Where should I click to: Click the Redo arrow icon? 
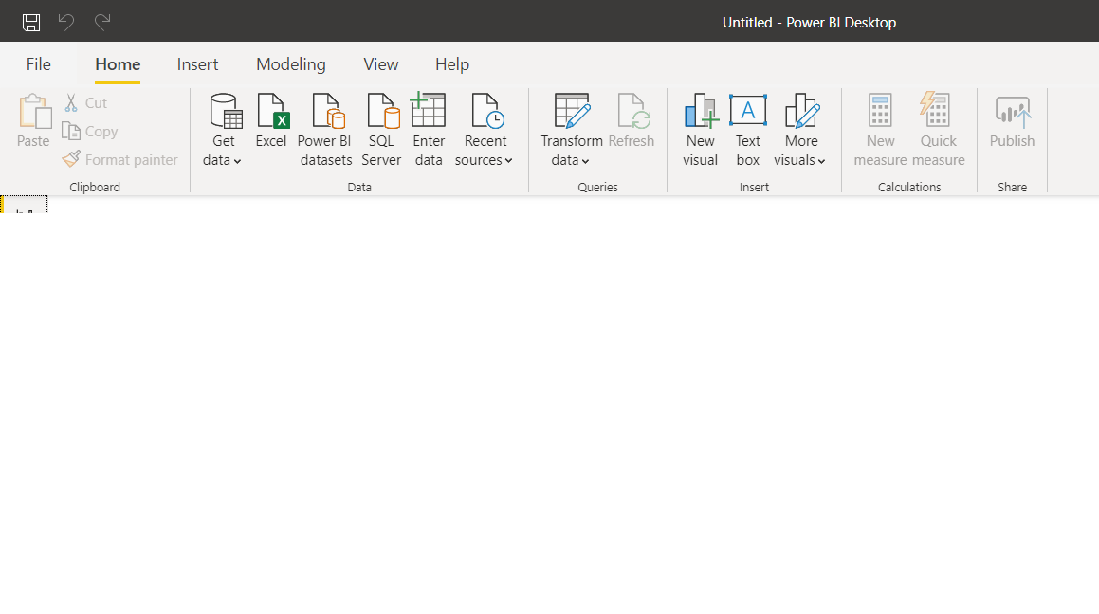[x=102, y=23]
